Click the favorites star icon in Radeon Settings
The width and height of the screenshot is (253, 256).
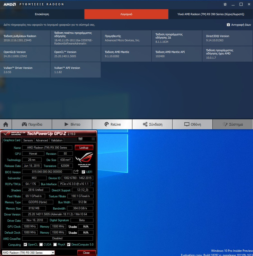[x=225, y=4]
